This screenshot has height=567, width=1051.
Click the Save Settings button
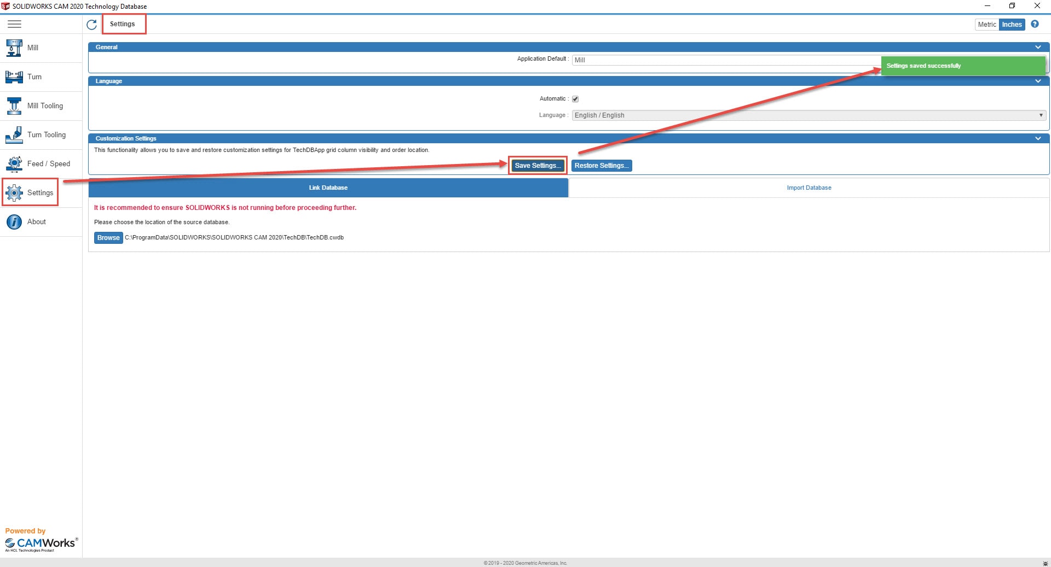(x=538, y=166)
